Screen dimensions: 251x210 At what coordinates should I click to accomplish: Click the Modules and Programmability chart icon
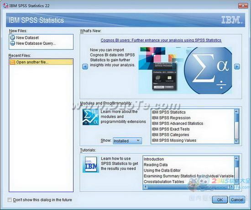91,117
